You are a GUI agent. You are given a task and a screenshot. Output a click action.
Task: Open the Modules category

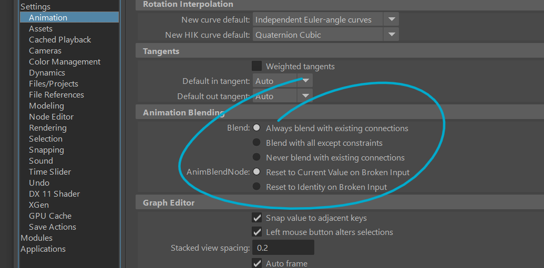point(36,238)
